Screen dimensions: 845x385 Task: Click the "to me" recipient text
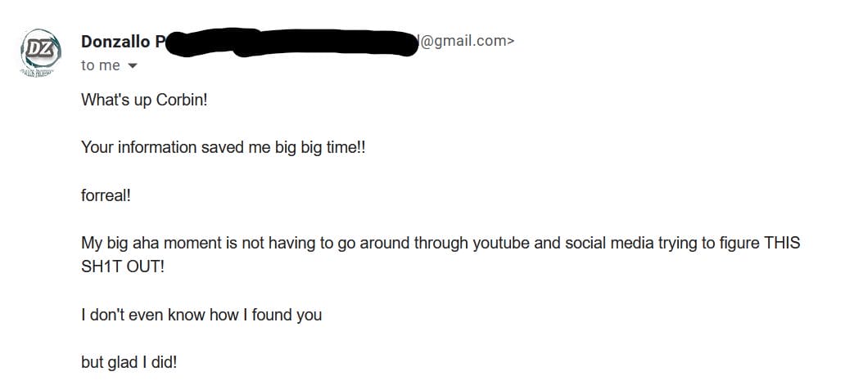[101, 66]
